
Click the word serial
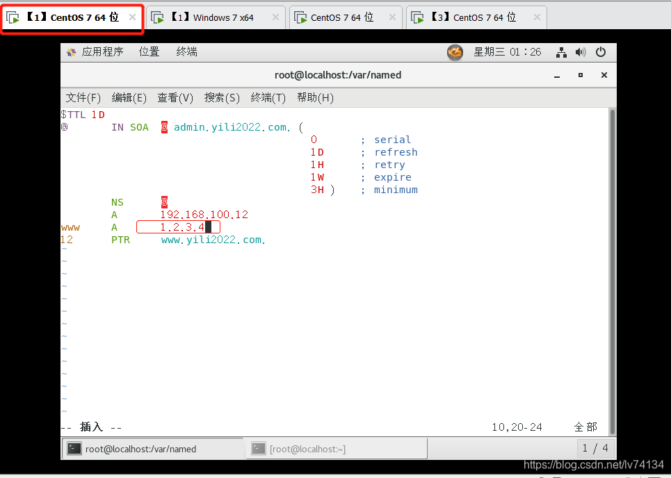pyautogui.click(x=392, y=140)
